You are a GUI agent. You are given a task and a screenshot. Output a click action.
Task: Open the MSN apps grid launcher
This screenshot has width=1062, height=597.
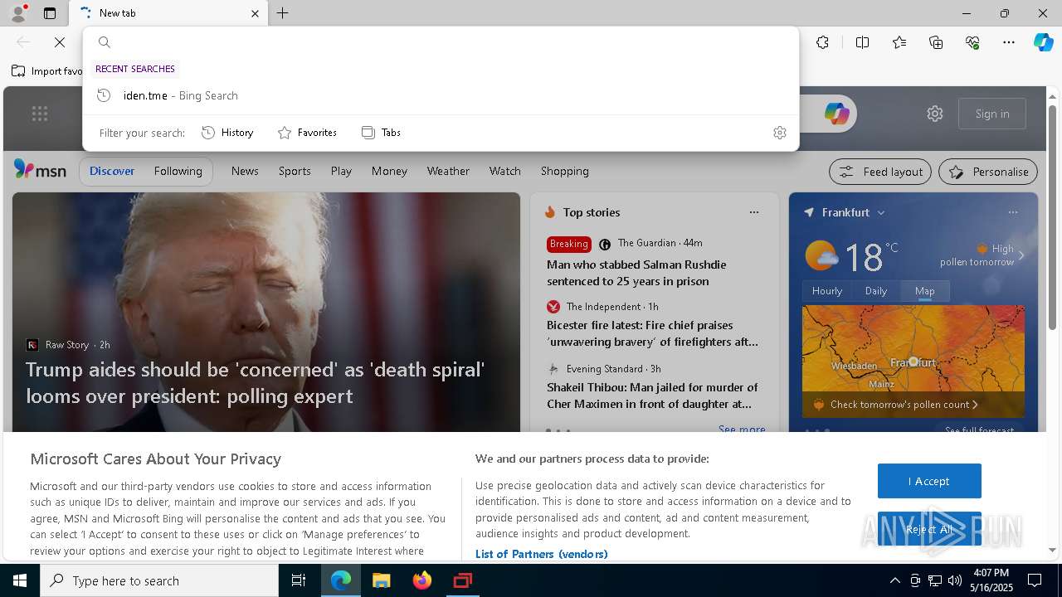pyautogui.click(x=40, y=114)
